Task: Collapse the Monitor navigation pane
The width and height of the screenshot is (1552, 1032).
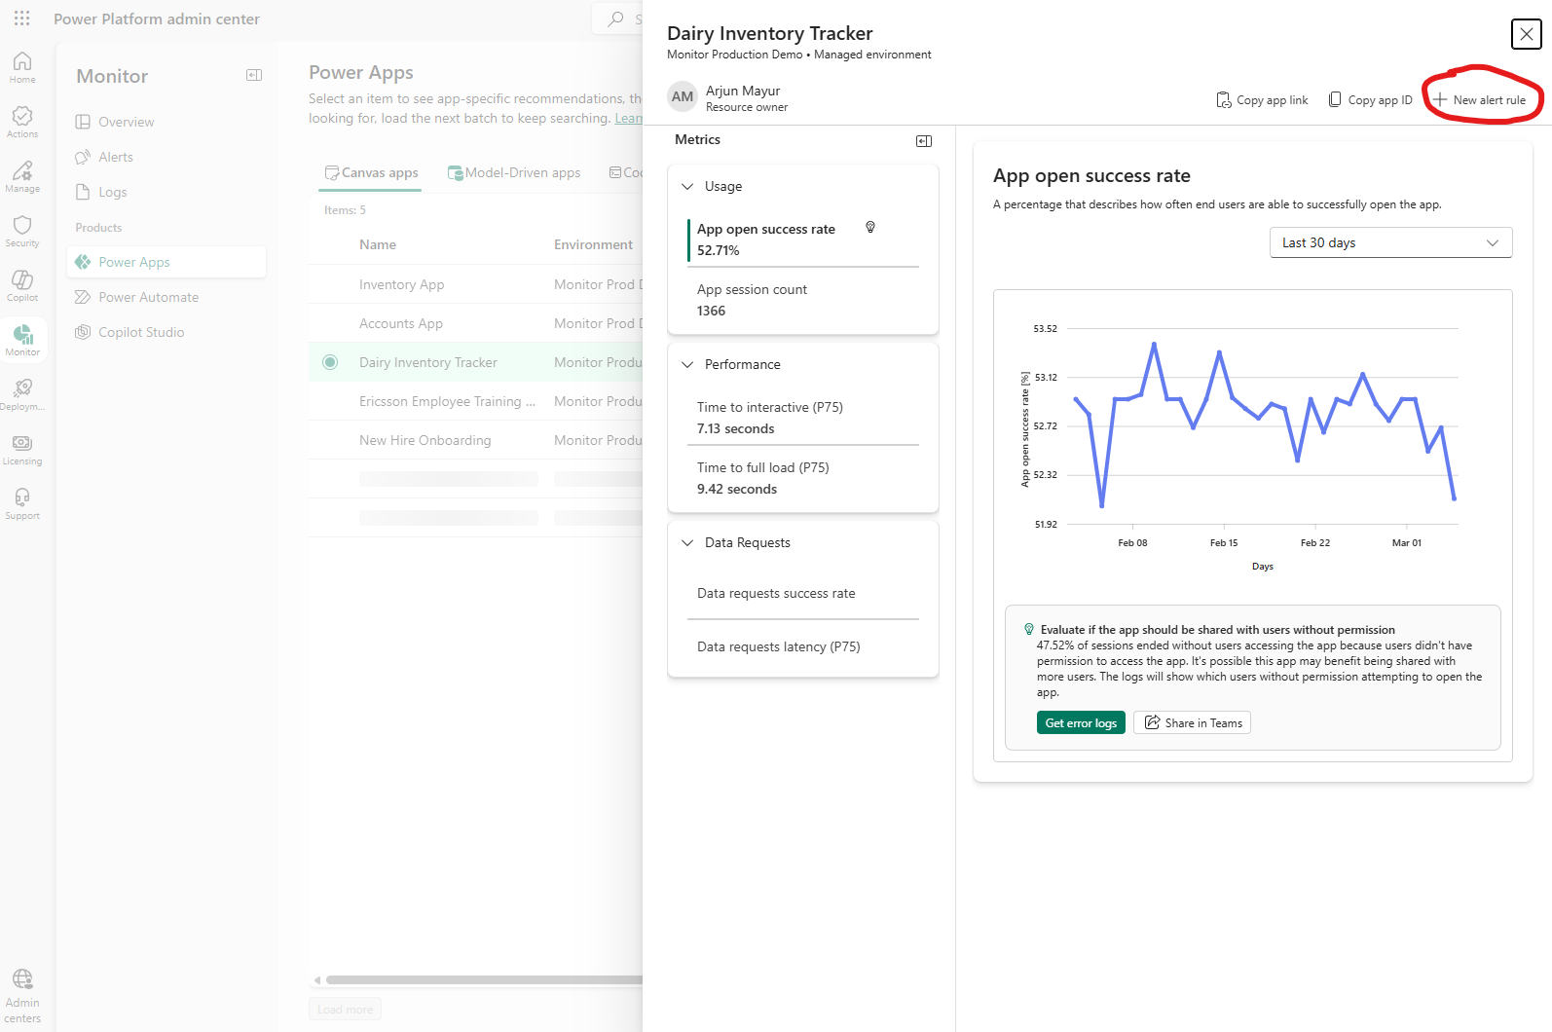Action: [254, 75]
